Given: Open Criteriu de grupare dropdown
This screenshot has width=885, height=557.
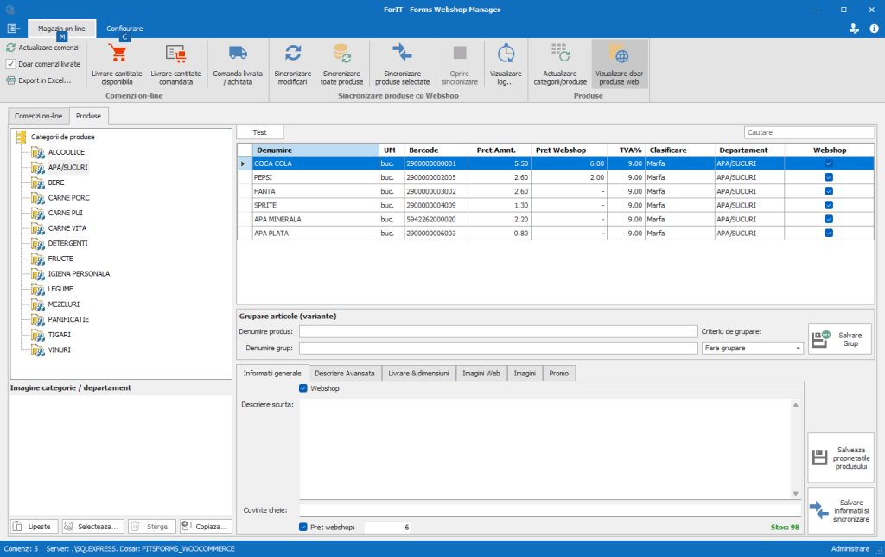Looking at the screenshot, I should pyautogui.click(x=798, y=348).
